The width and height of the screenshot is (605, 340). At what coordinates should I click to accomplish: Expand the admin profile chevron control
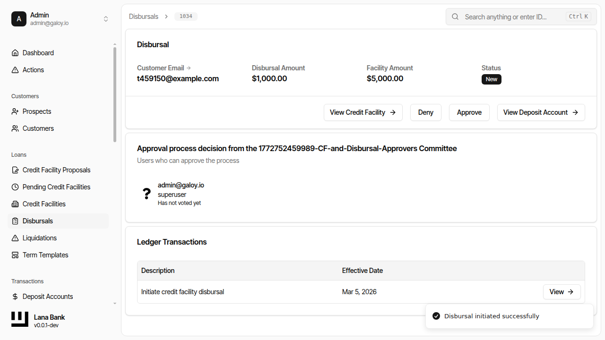point(106,19)
